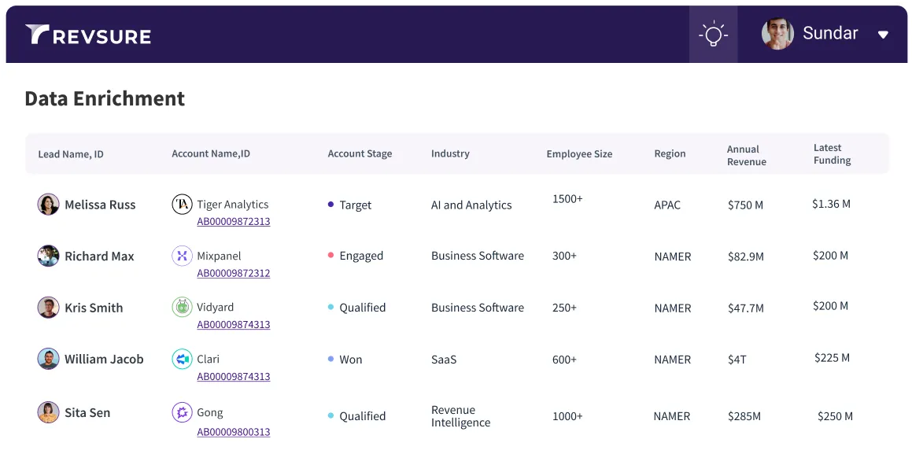Open Clari's account ID link
The image size is (912, 465).
point(233,377)
